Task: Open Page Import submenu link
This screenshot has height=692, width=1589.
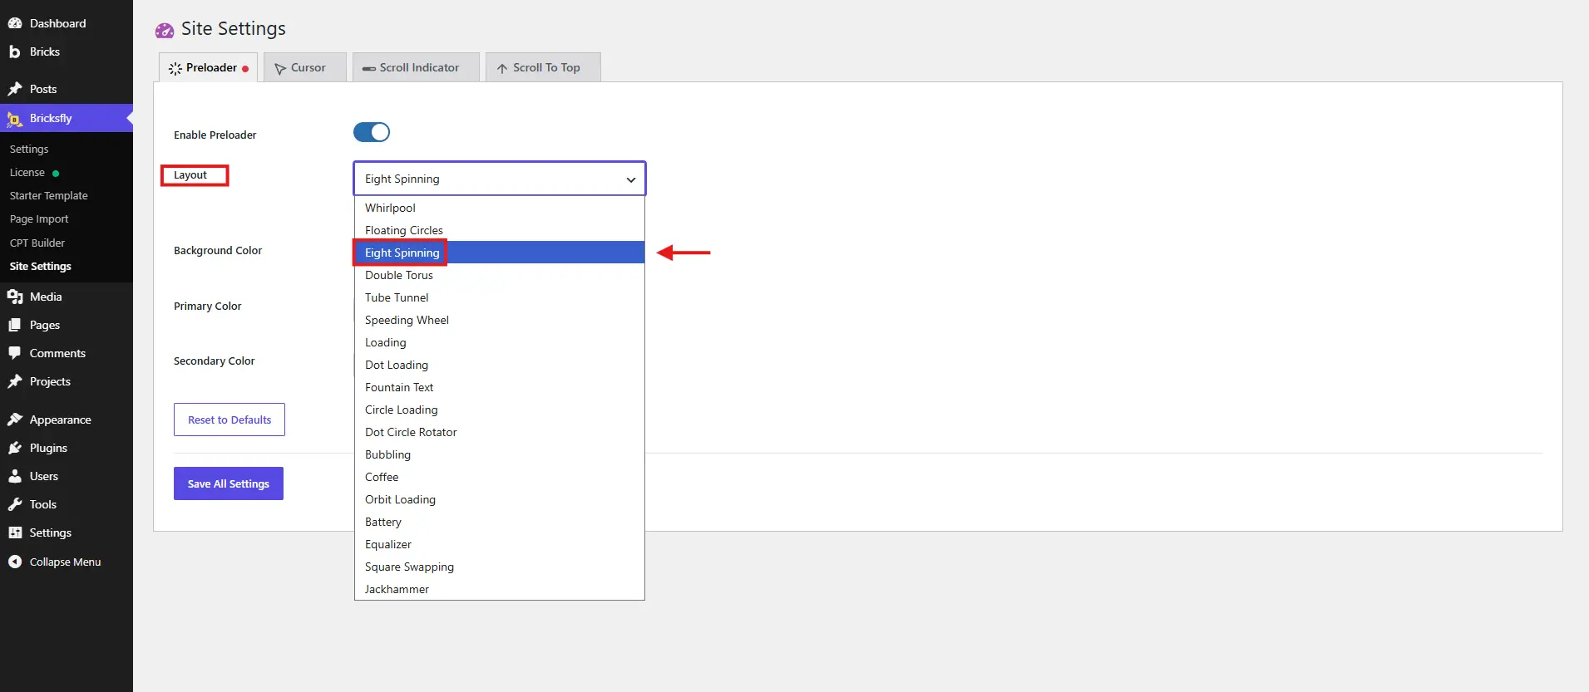Action: tap(39, 219)
